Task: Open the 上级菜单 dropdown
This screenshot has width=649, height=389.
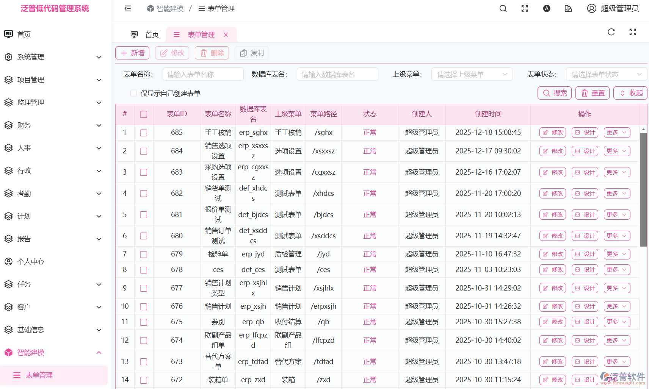Action: coord(472,74)
